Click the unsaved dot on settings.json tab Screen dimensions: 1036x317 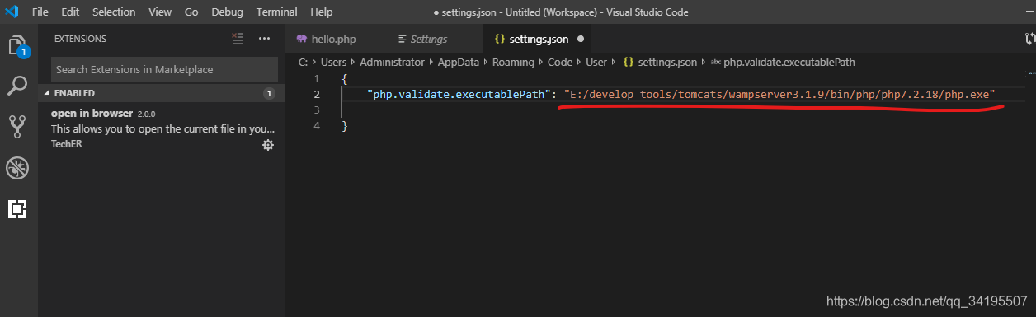(581, 39)
